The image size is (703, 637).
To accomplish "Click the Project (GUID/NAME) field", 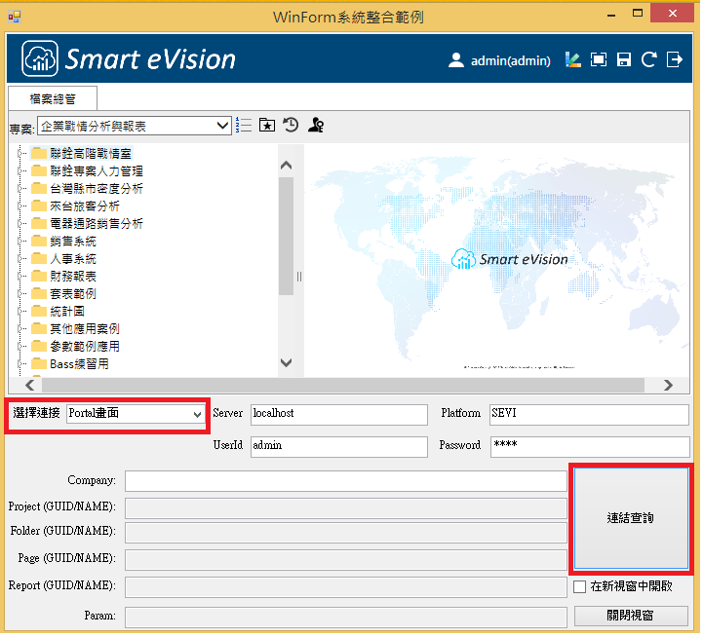I will pyautogui.click(x=347, y=510).
